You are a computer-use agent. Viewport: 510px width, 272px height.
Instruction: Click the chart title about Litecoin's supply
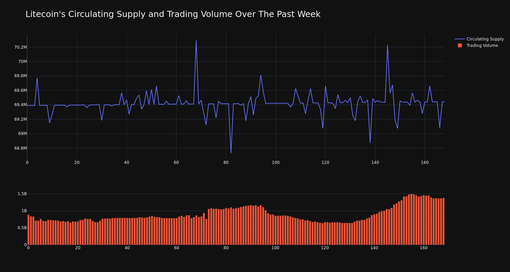[173, 14]
